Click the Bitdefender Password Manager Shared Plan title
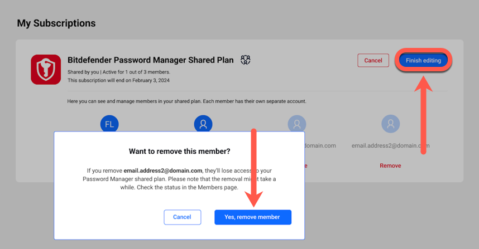 pyautogui.click(x=150, y=60)
